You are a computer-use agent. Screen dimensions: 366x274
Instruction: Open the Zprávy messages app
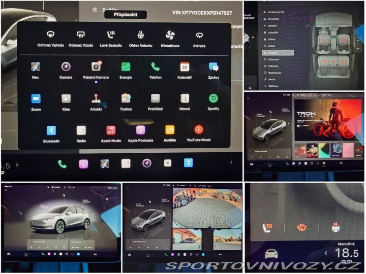[x=213, y=67]
